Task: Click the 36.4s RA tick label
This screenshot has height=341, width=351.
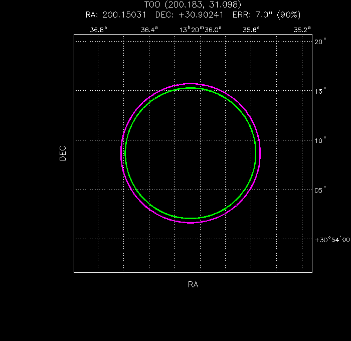Action: click(149, 30)
